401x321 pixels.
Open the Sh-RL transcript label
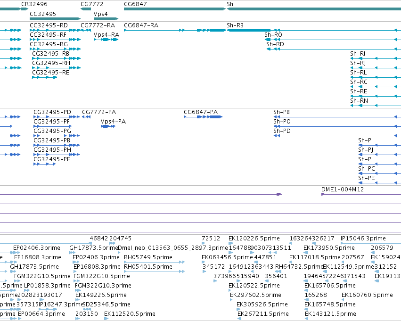[x=358, y=73]
